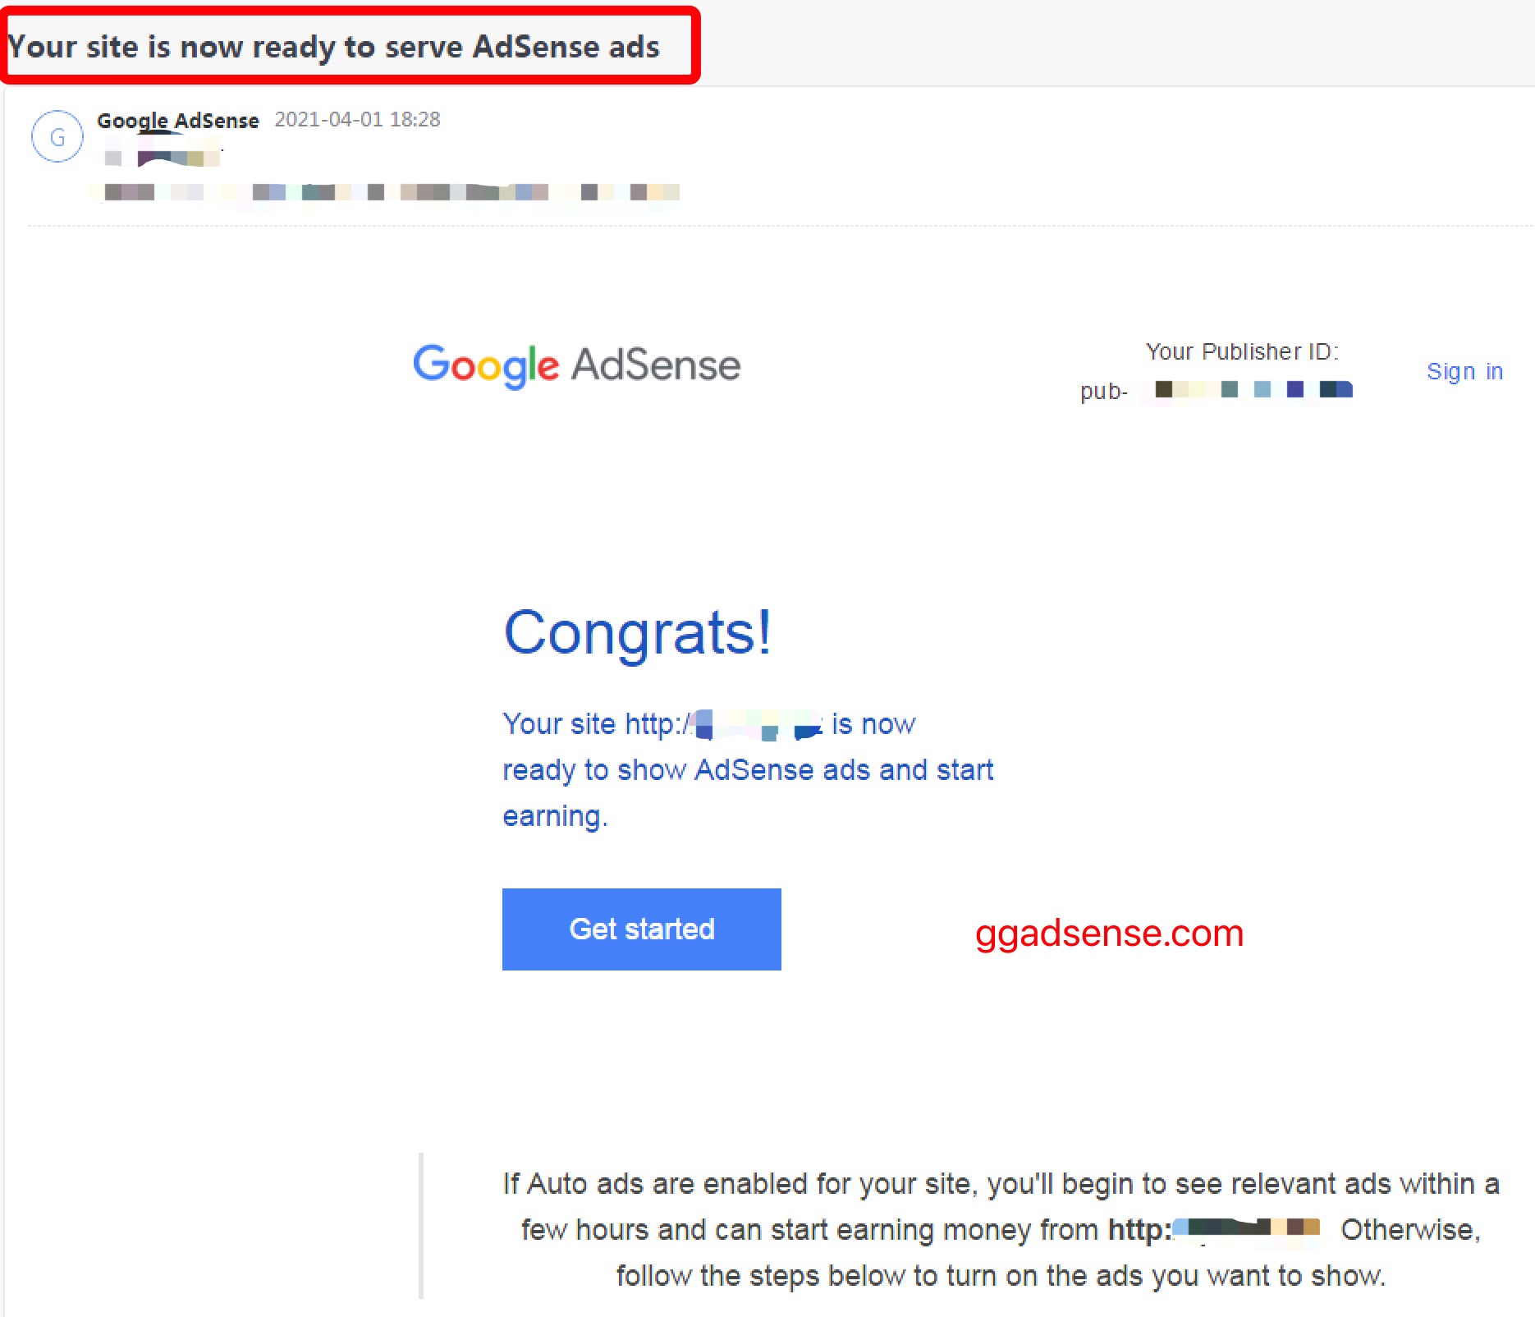The width and height of the screenshot is (1535, 1317).
Task: Click the email subject line at top
Action: click(x=334, y=47)
